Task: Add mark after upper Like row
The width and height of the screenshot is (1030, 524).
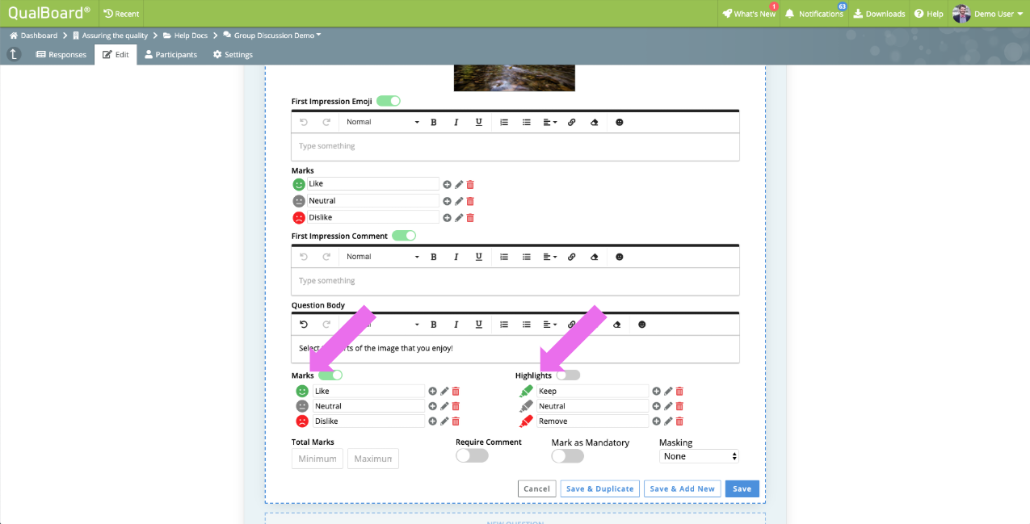Action: 447,184
